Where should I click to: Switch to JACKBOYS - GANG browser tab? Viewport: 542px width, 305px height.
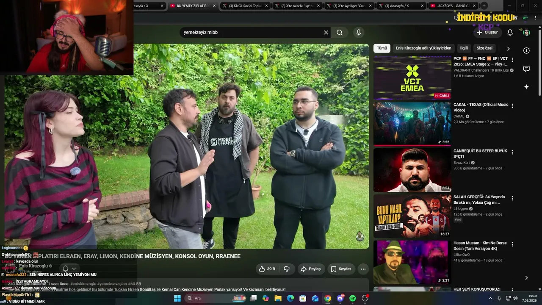pyautogui.click(x=454, y=6)
